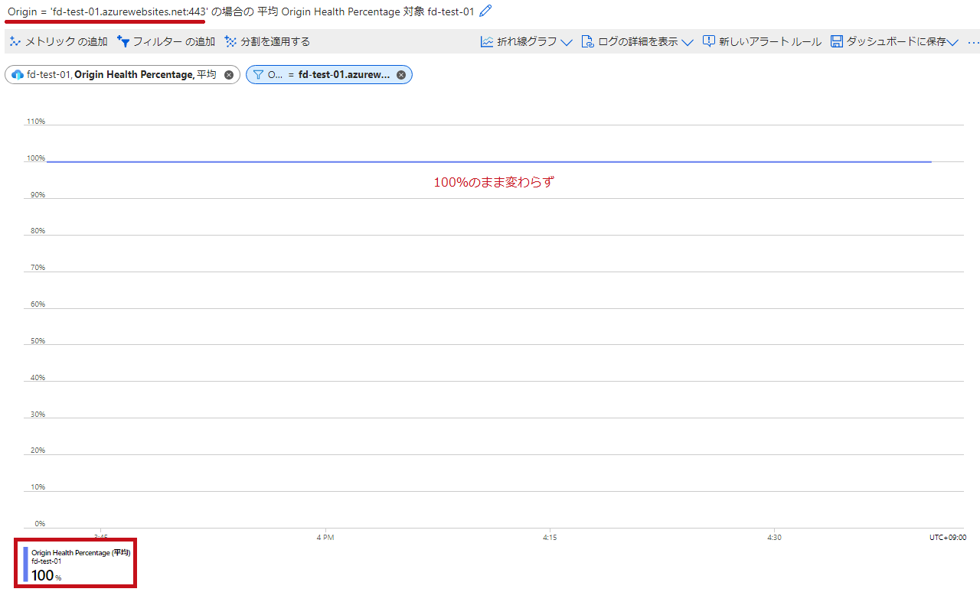Screen dimensions: 980x592
Task: Click the chart title text to rename
Action: coord(240,11)
